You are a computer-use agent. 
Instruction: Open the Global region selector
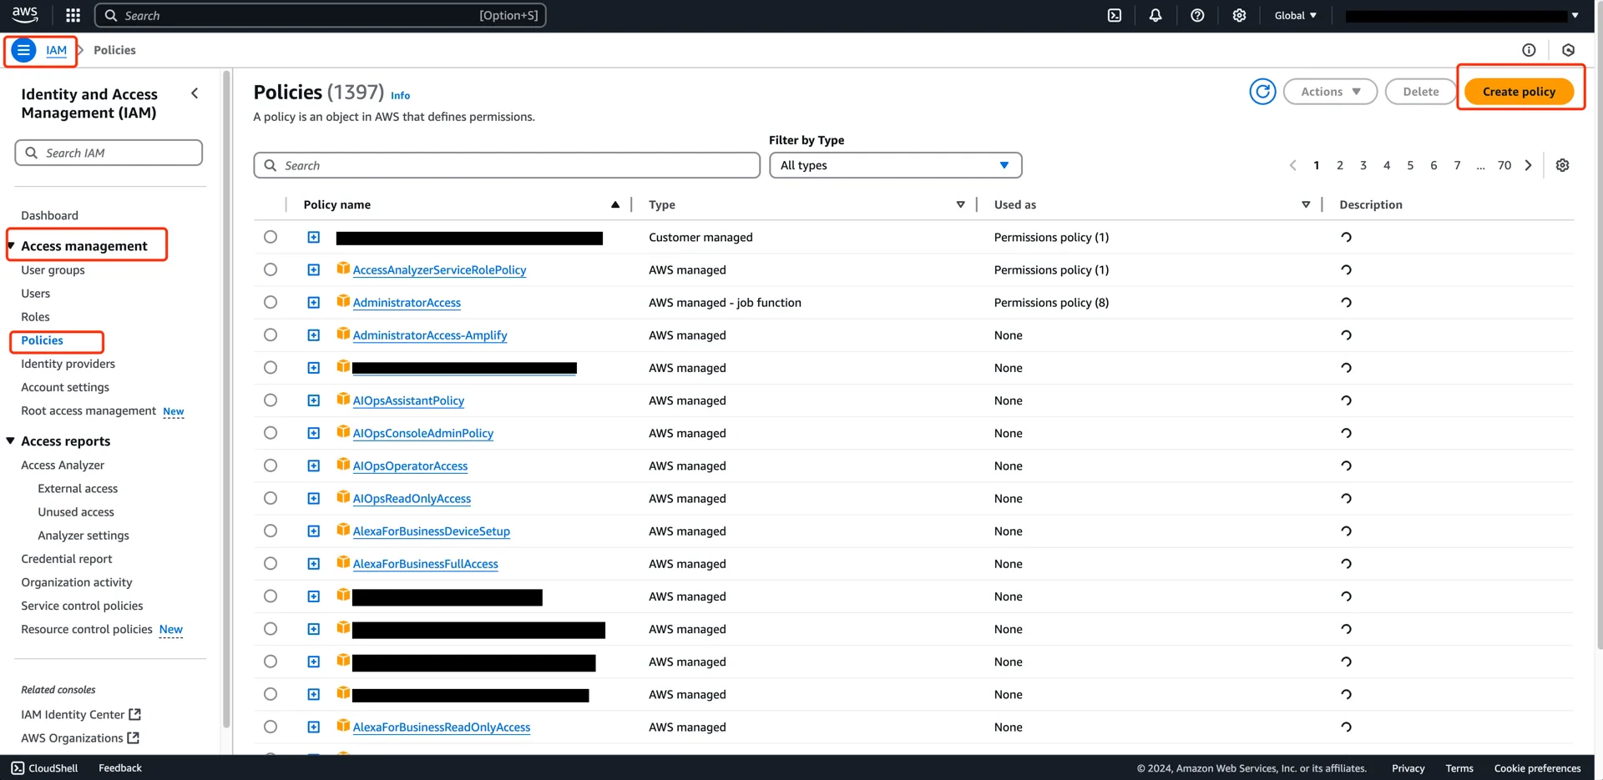[1295, 15]
